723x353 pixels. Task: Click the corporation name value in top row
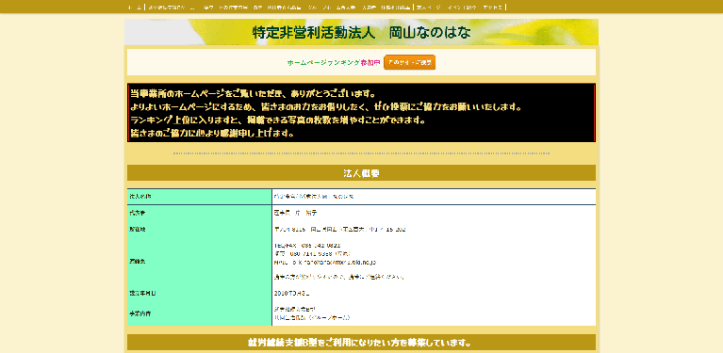click(x=314, y=197)
